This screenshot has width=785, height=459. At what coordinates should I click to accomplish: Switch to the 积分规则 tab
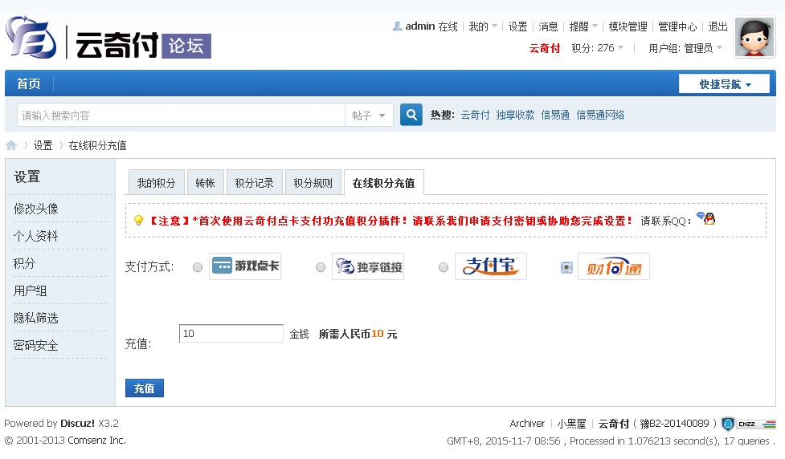click(313, 183)
